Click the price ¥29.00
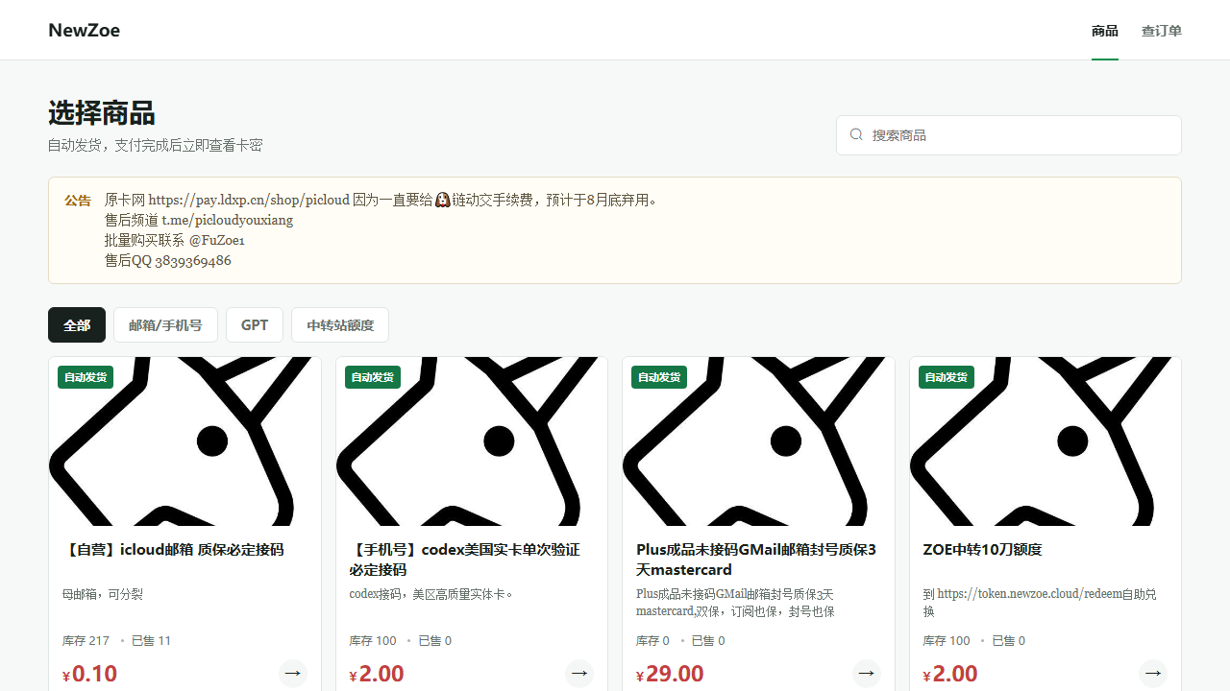This screenshot has height=691, width=1230. [670, 674]
